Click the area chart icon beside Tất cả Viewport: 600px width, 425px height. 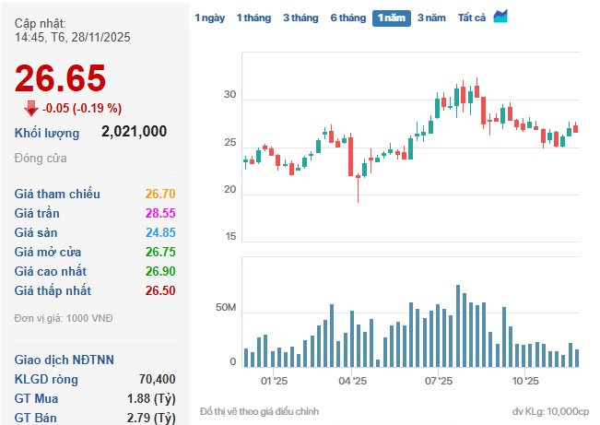[x=500, y=17]
